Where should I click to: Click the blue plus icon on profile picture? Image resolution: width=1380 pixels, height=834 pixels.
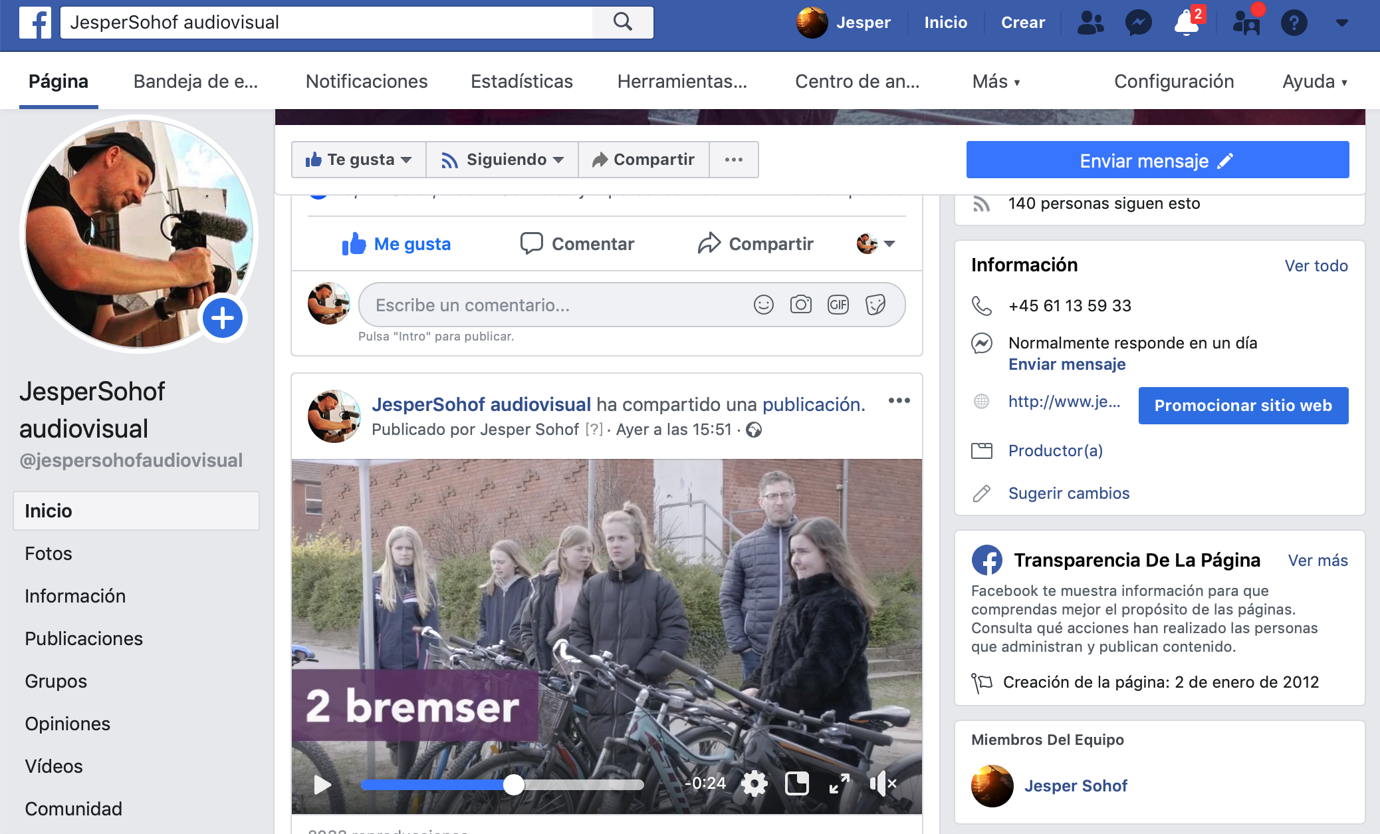(x=223, y=319)
